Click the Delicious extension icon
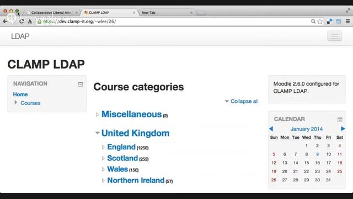The width and height of the screenshot is (353, 199). pyautogui.click(x=330, y=22)
